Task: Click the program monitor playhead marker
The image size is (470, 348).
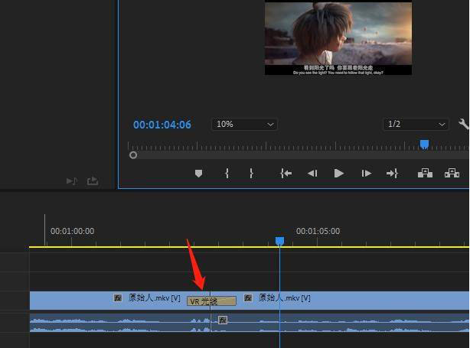Action: pyautogui.click(x=424, y=144)
